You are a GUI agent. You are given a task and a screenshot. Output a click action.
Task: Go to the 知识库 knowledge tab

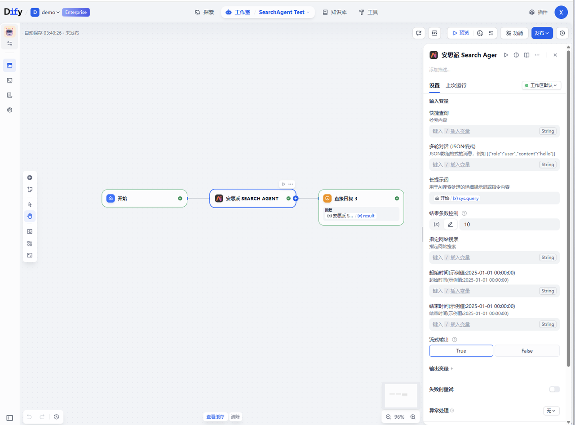335,12
